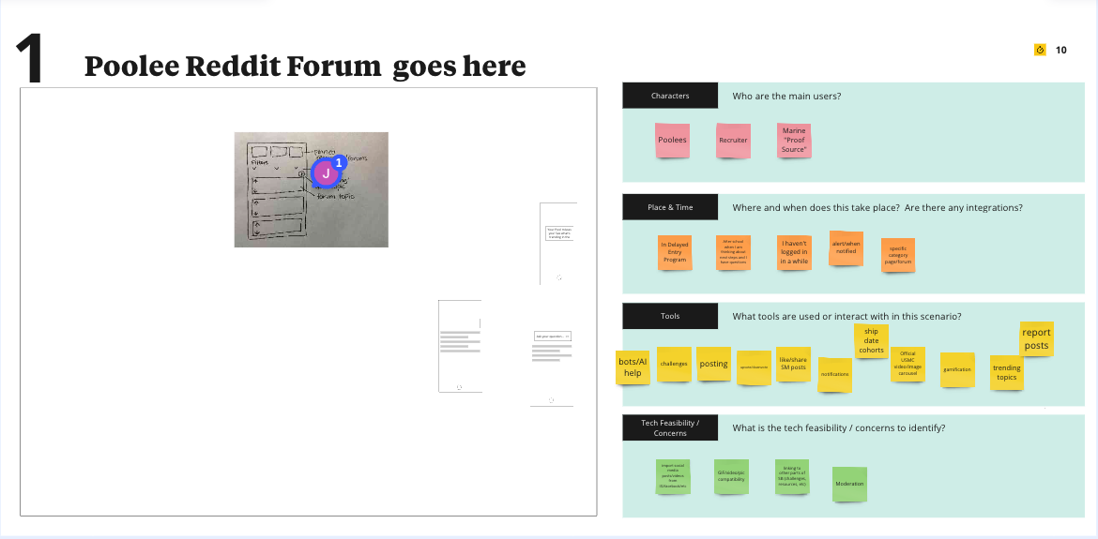
Task: Select the "notifications" yellow sticky note
Action: point(834,375)
